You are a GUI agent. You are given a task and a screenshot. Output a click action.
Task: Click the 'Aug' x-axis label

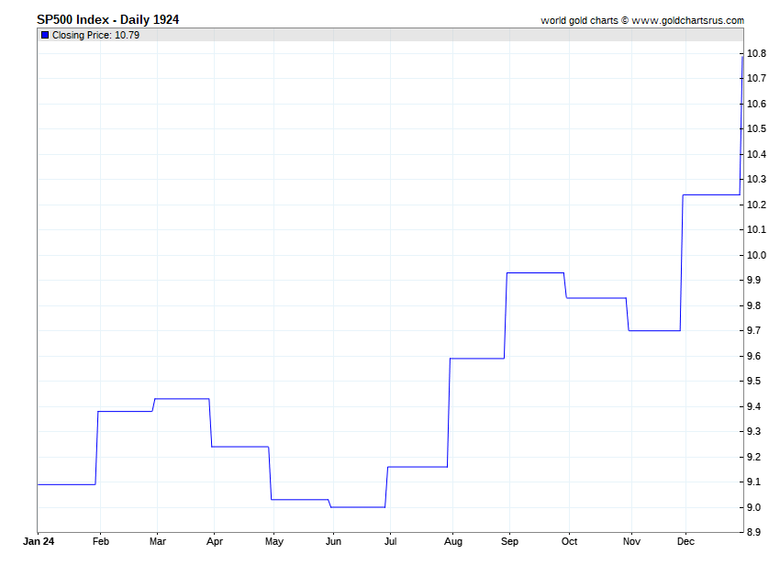pos(453,542)
